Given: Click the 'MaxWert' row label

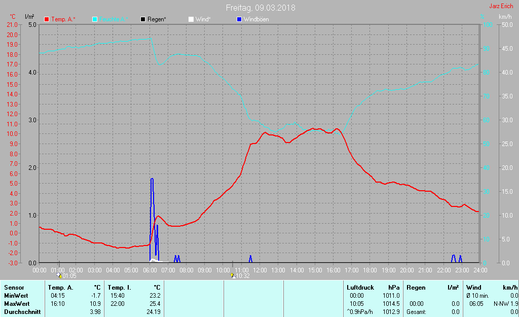Looking at the screenshot, I should coord(17,303).
